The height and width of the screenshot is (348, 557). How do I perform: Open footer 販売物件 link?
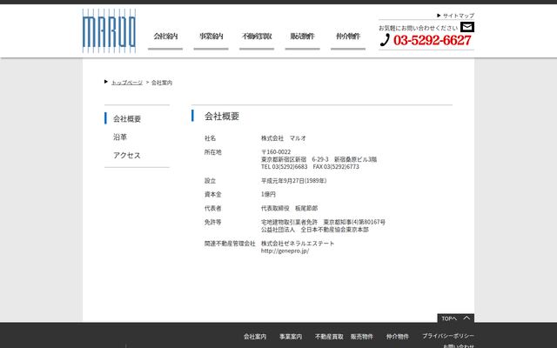pyautogui.click(x=362, y=337)
